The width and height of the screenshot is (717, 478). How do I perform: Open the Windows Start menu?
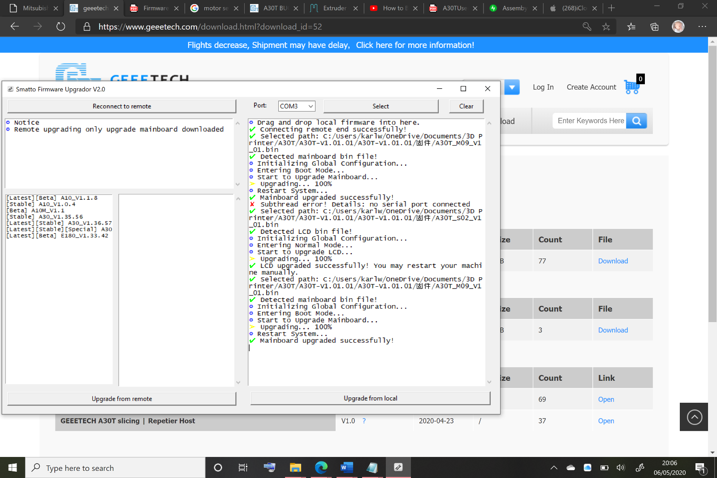click(13, 468)
